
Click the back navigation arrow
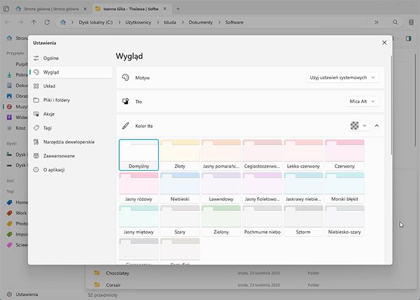[x=8, y=22]
